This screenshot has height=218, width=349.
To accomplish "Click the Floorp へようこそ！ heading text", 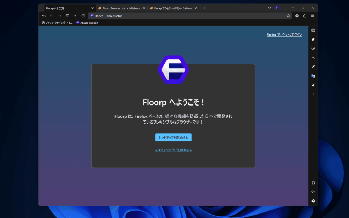I will [173, 102].
